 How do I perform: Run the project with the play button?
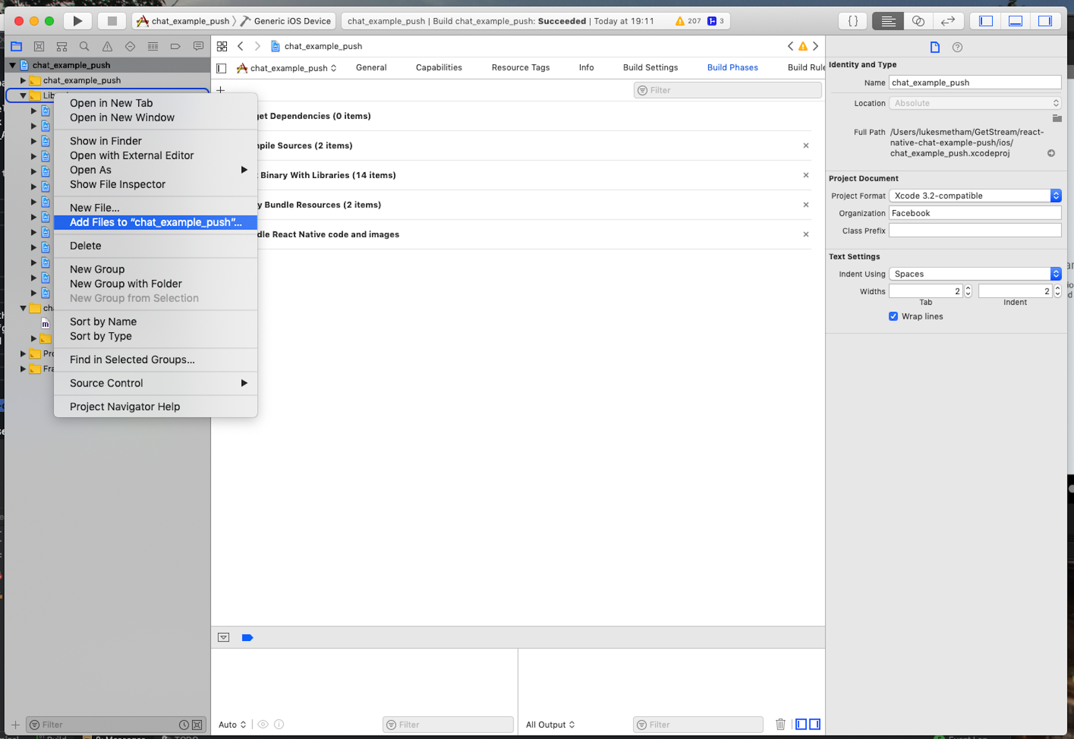[x=77, y=21]
